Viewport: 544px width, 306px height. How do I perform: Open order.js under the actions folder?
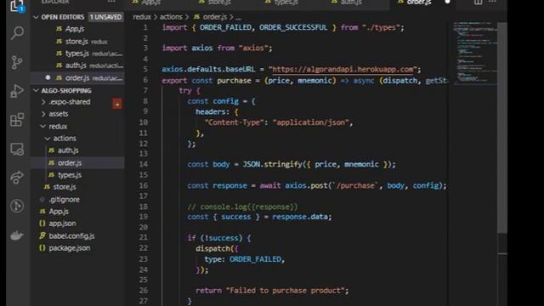(x=70, y=163)
